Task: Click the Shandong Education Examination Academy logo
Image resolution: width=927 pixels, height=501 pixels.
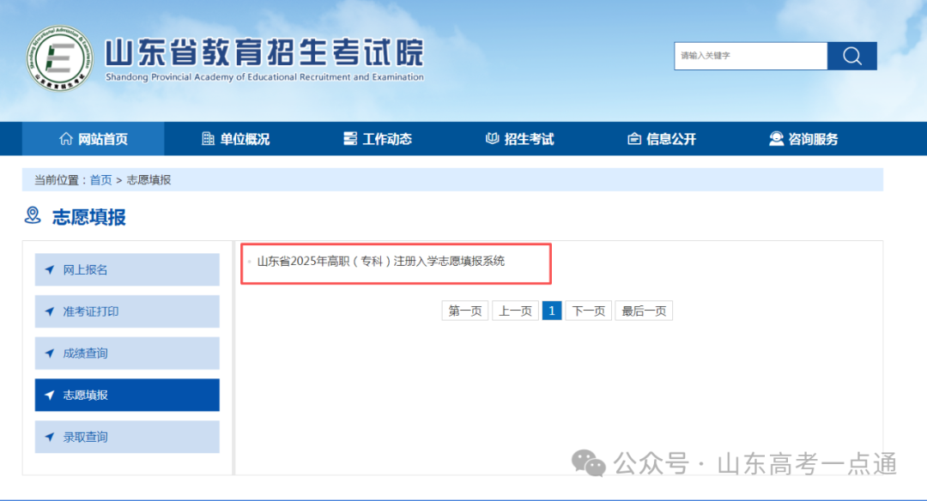Action: coord(58,59)
